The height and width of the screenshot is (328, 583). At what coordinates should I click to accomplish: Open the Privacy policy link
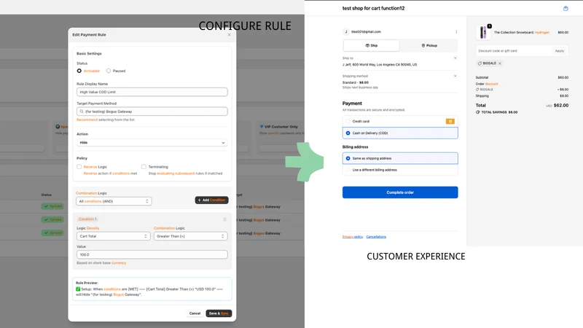353,236
